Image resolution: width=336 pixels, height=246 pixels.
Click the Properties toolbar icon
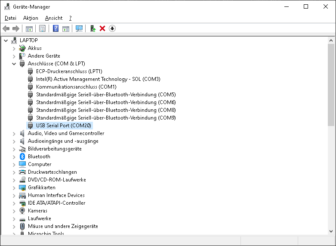click(42, 28)
